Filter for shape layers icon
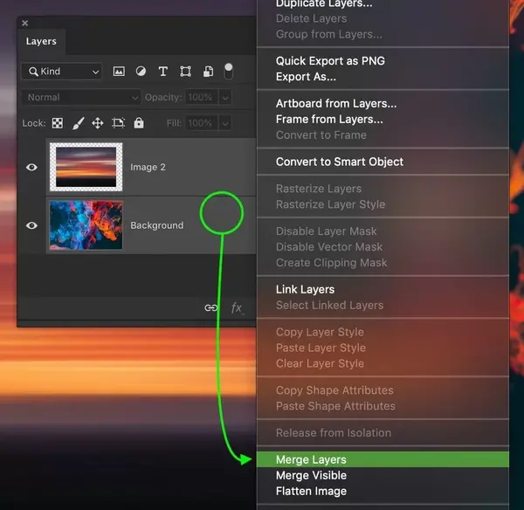The image size is (524, 510). coord(185,72)
